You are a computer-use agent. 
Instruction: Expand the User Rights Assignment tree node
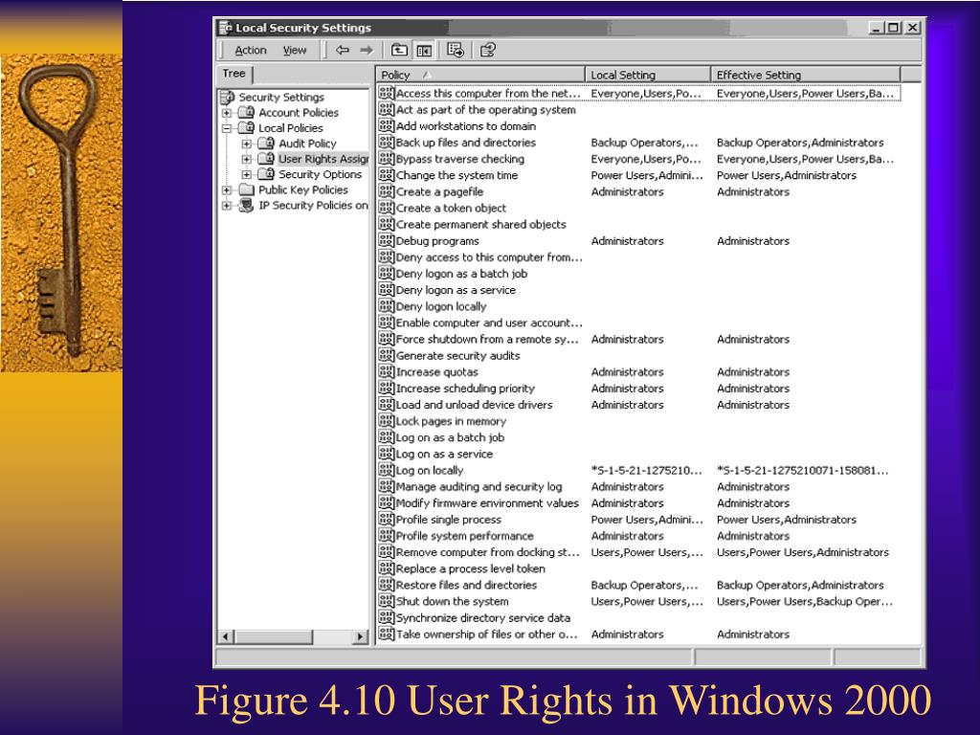(247, 159)
